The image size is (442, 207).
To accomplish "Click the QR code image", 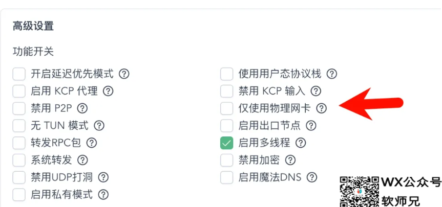I will tap(359, 192).
